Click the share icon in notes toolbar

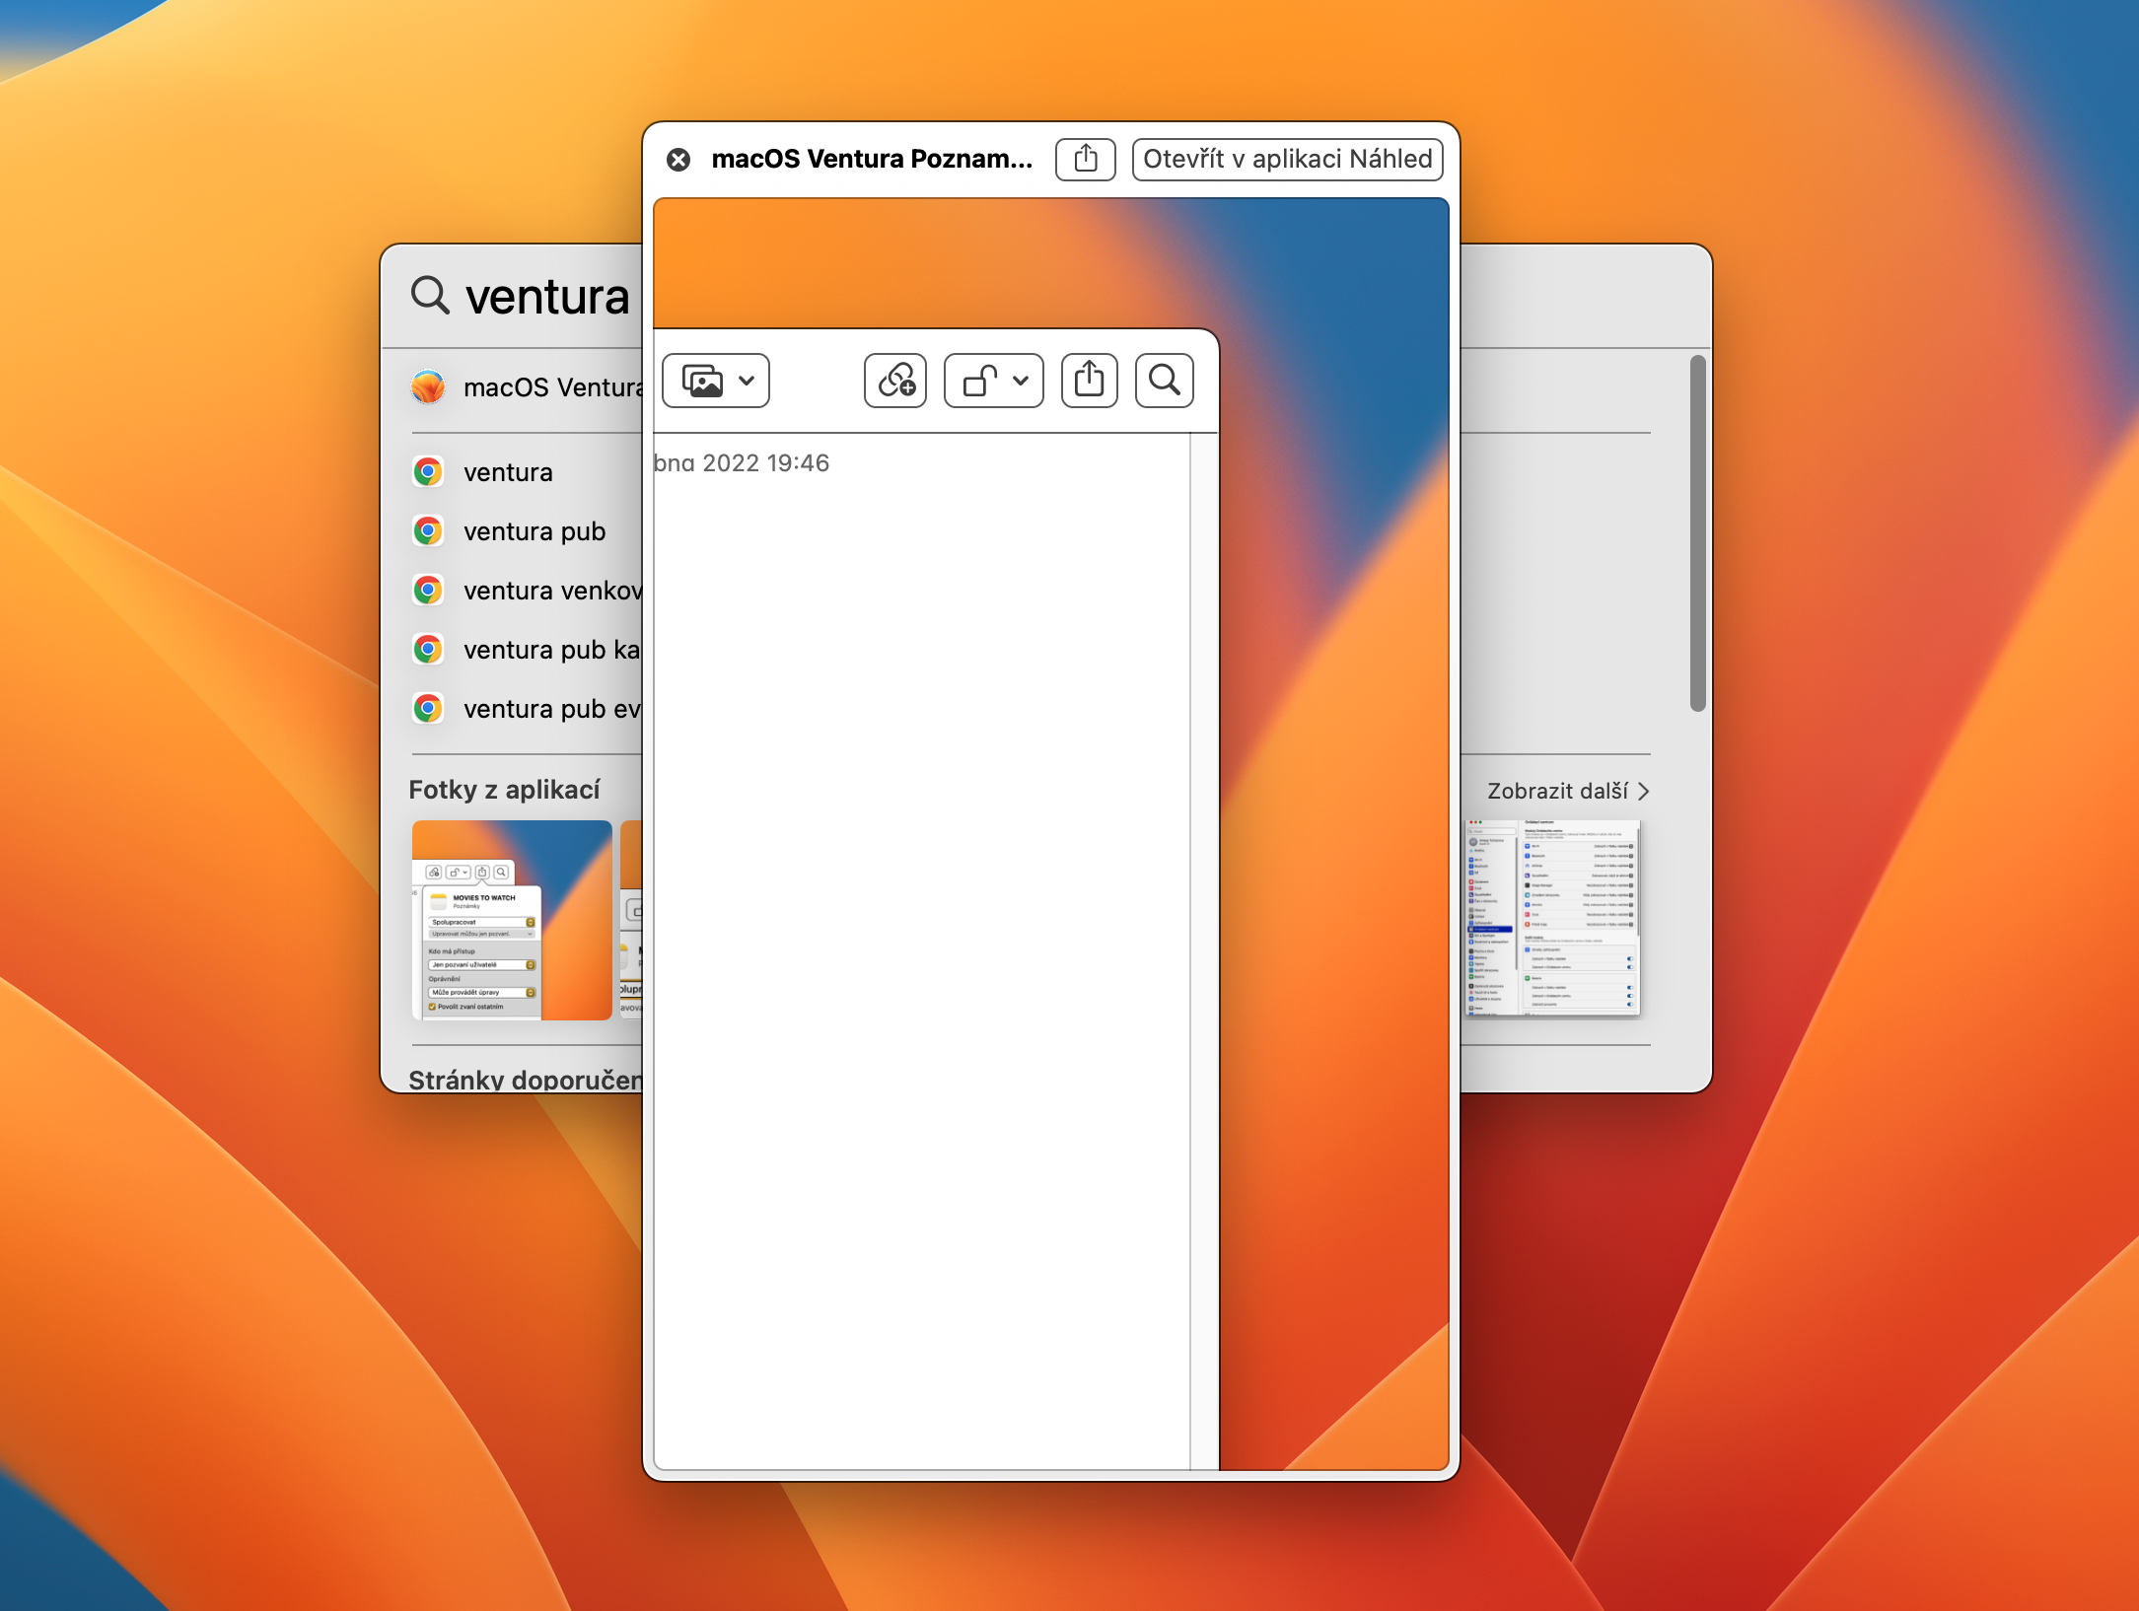click(1089, 381)
